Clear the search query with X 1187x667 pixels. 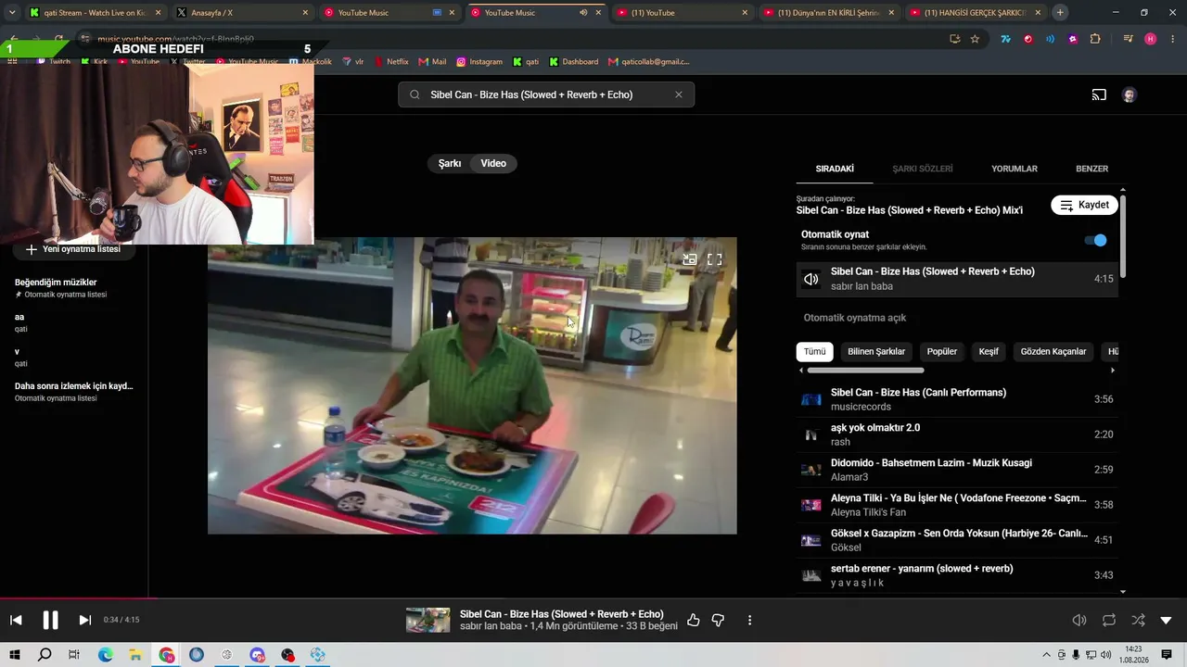pos(678,94)
